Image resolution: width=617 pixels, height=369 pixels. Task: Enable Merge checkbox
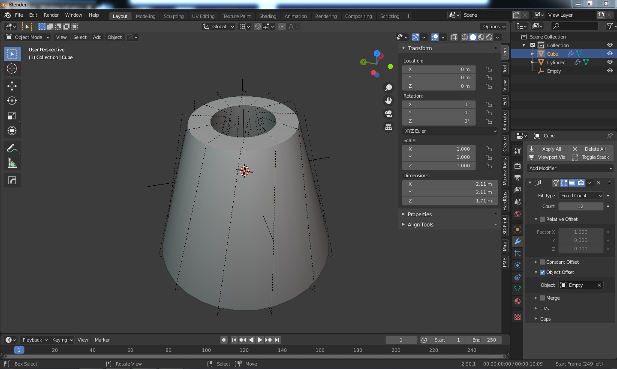(x=542, y=298)
